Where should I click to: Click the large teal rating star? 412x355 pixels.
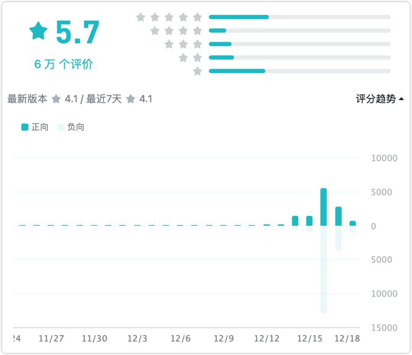[x=39, y=31]
